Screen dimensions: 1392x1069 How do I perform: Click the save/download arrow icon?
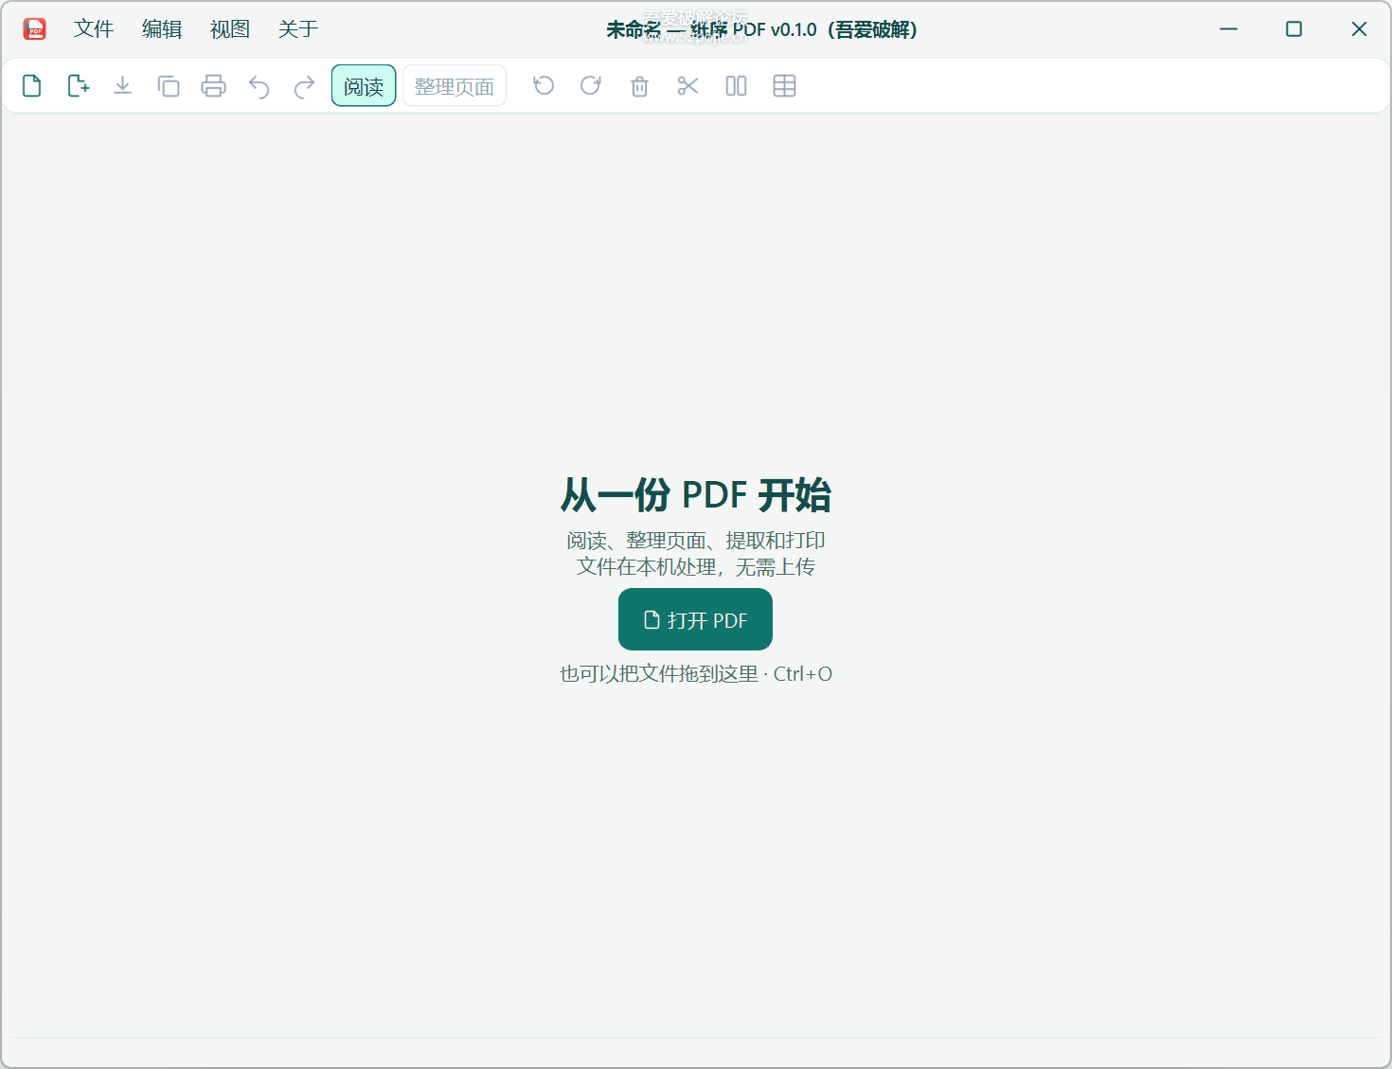[x=122, y=86]
